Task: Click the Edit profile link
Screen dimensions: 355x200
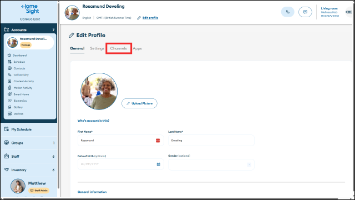Action: (x=150, y=18)
